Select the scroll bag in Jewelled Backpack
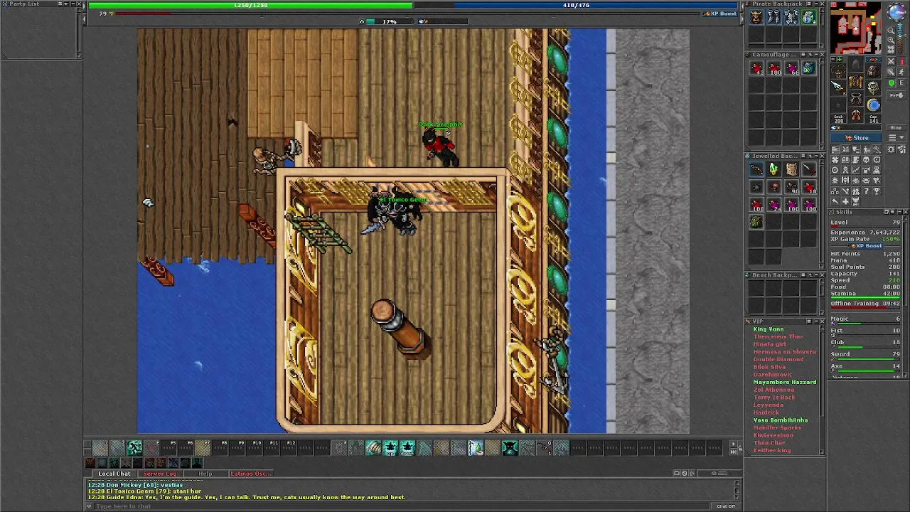Viewport: 910px width, 512px height. pos(791,169)
